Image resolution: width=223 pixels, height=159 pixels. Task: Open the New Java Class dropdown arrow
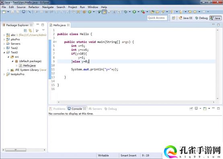pyautogui.click(x=94, y=12)
